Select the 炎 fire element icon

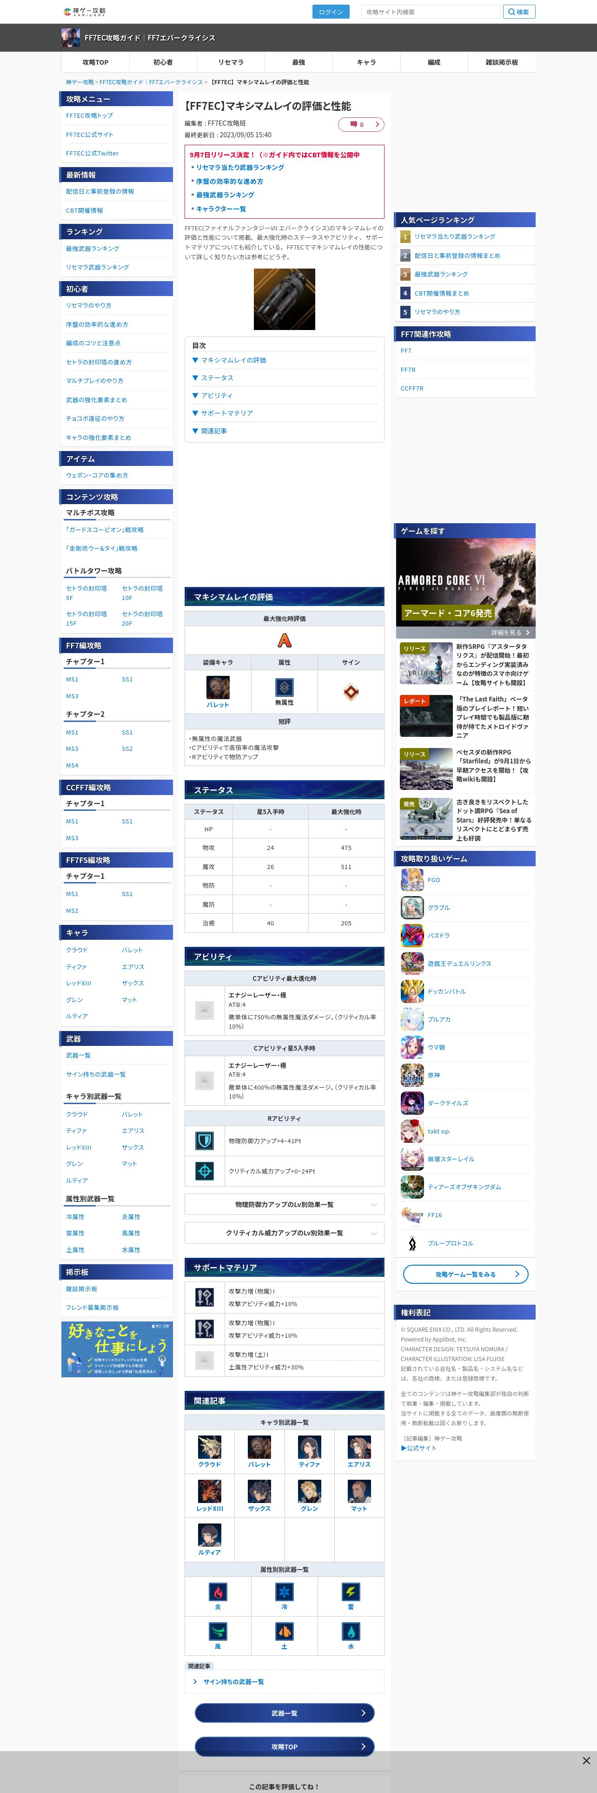click(x=218, y=1592)
